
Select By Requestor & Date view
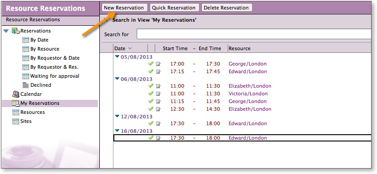click(55, 58)
